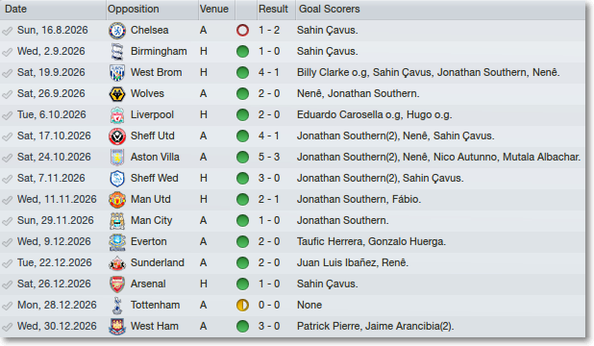
Task: Open the 5 - 3 result against Aston Villa
Action: 269,158
